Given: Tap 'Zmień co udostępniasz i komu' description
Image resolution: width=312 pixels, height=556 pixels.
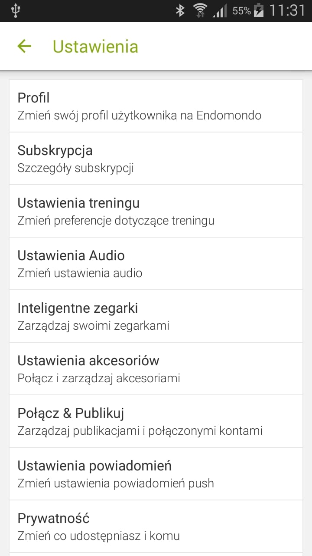Looking at the screenshot, I should tap(98, 536).
